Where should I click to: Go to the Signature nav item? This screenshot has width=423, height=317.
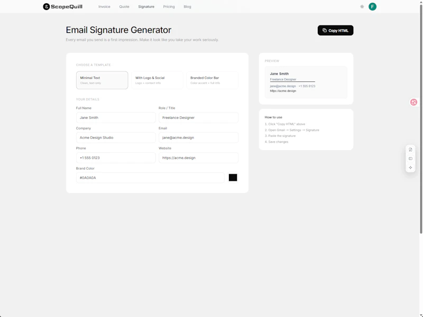146,6
